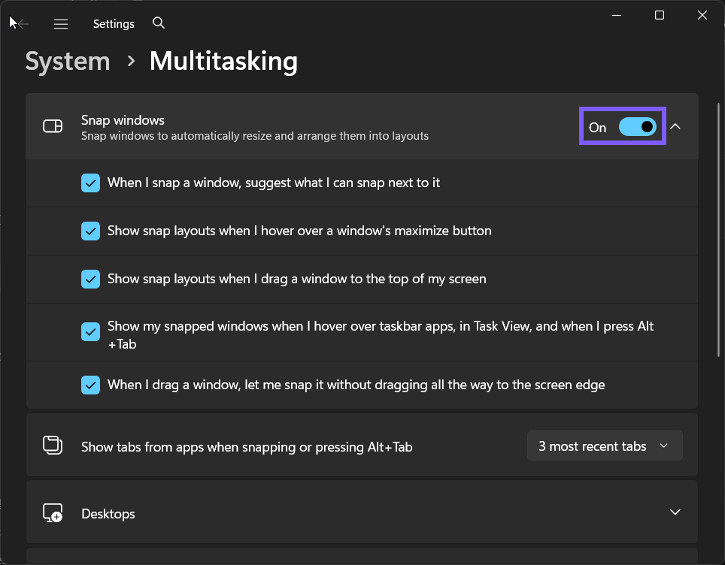Click Show tabs from apps when snapping label

[x=247, y=447]
